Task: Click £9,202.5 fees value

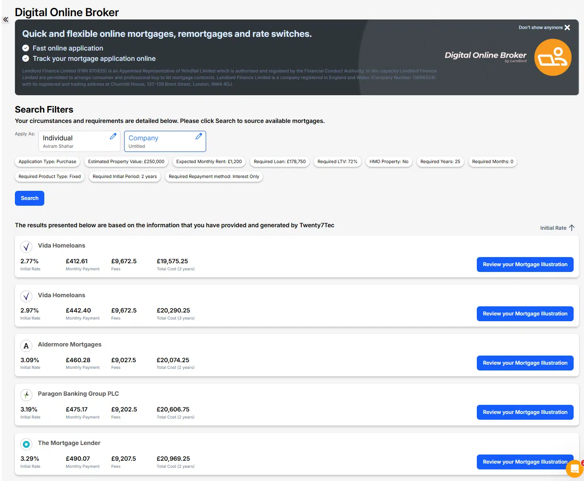Action: click(124, 409)
